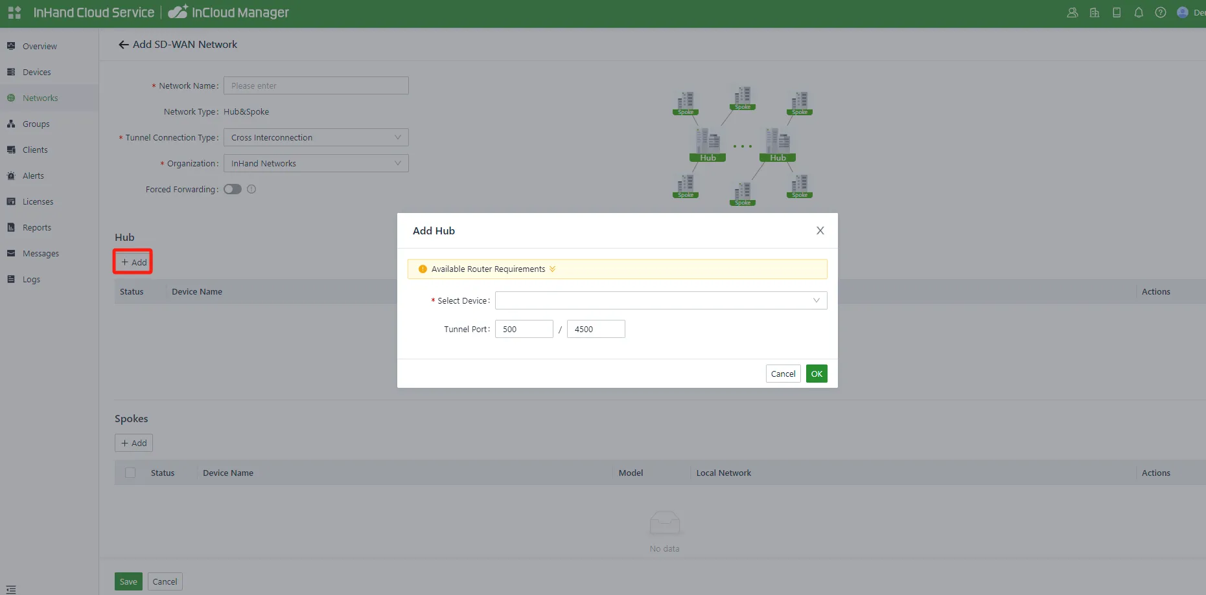
Task: Click the Messages envelope icon in sidebar
Action: point(11,253)
